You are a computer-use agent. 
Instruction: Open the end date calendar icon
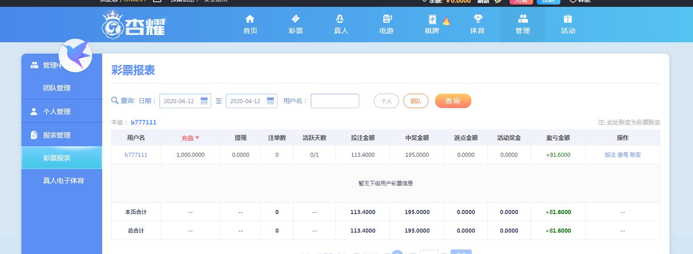coord(270,100)
